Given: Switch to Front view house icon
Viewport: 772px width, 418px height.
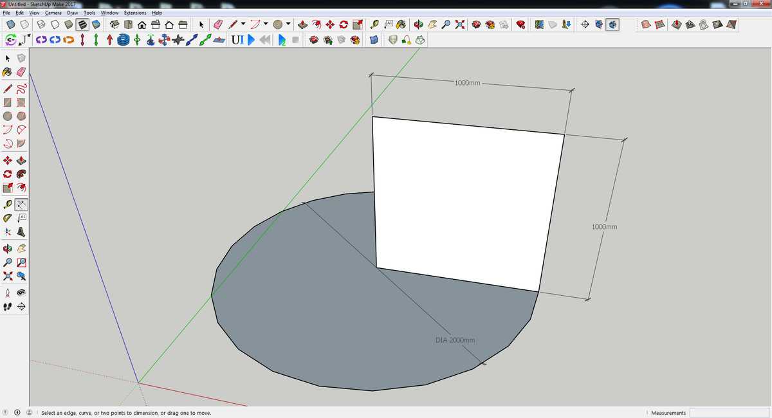Looking at the screenshot, I should (x=142, y=24).
